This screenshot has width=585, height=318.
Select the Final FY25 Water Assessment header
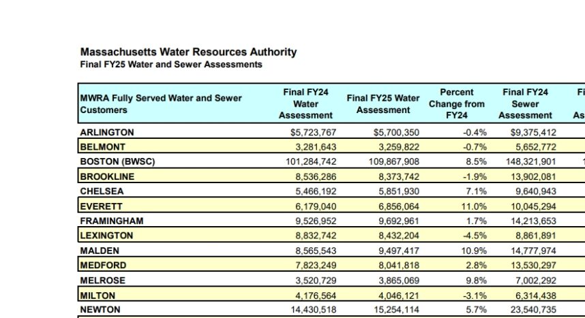[383, 104]
